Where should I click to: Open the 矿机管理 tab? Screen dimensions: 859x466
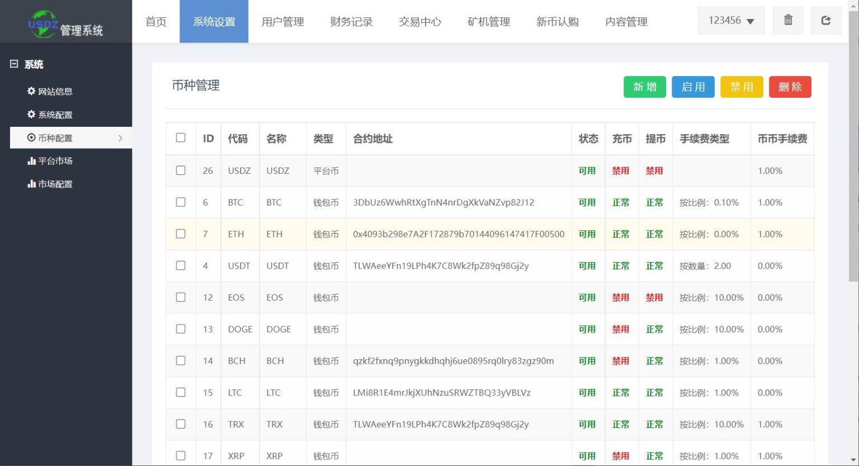[x=489, y=21]
